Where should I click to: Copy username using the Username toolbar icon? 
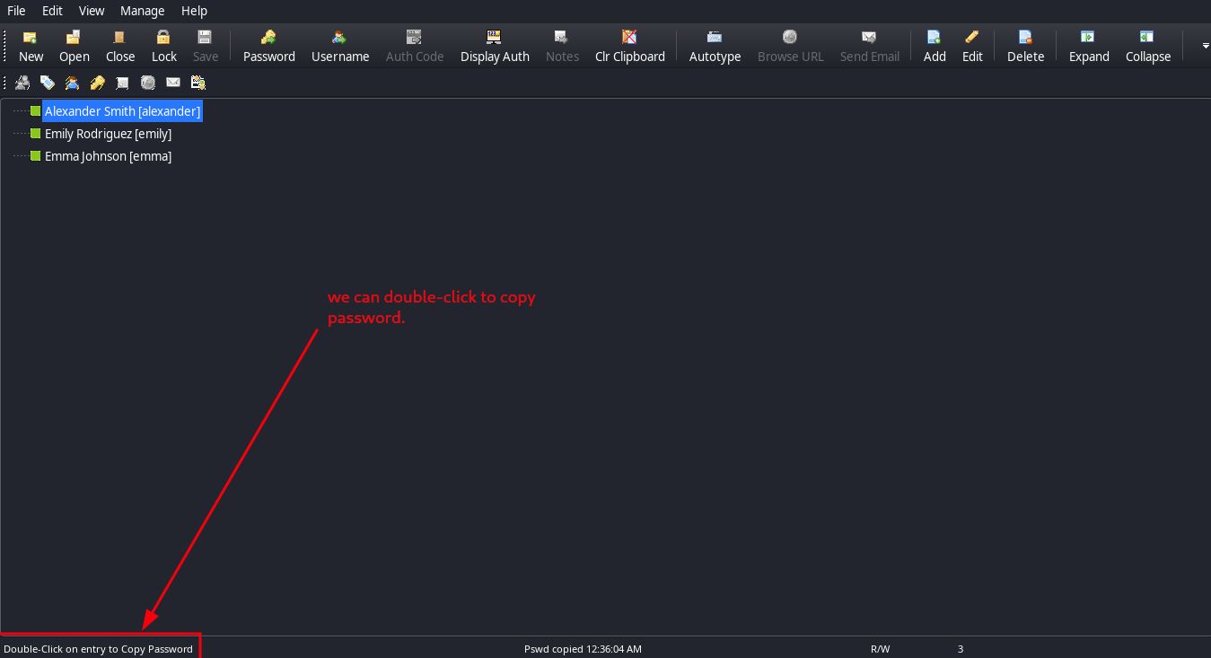click(340, 45)
